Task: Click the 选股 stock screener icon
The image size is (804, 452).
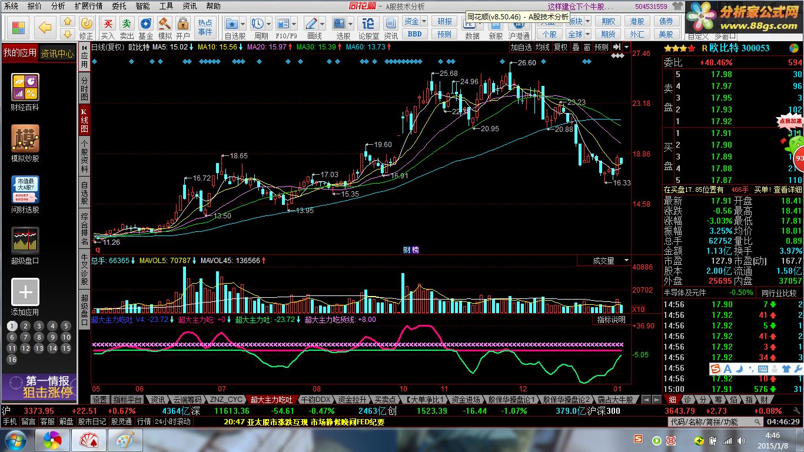Action: 340,23
